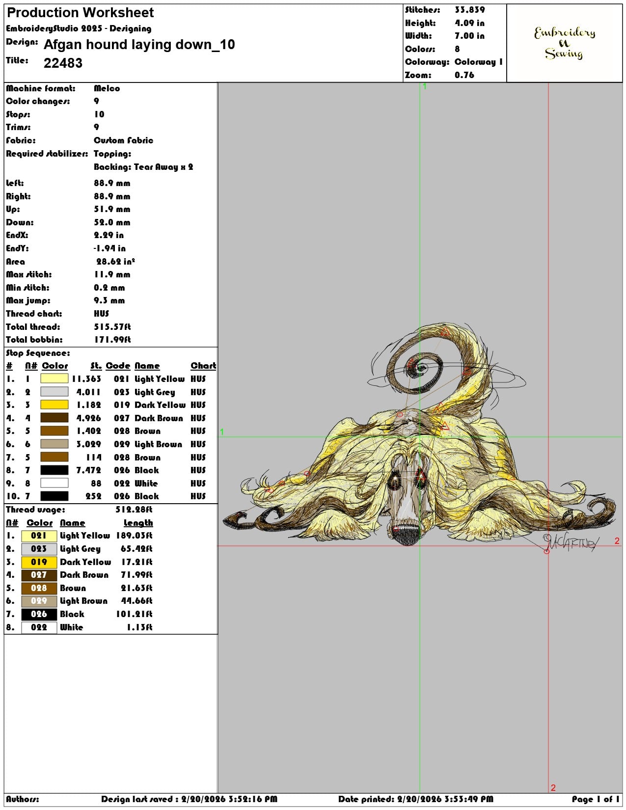Click the stitches count '33,839'

[x=470, y=10]
